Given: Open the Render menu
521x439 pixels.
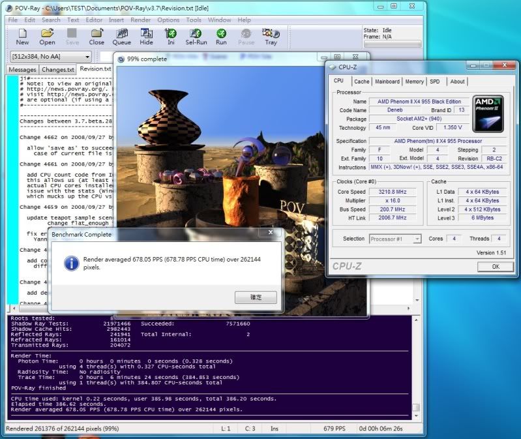Looking at the screenshot, I should (141, 20).
